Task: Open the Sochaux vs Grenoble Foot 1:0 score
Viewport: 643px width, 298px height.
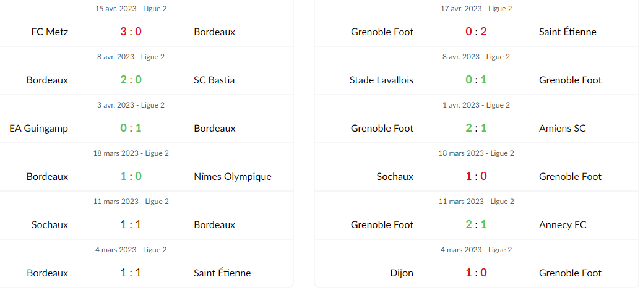Action: [476, 177]
